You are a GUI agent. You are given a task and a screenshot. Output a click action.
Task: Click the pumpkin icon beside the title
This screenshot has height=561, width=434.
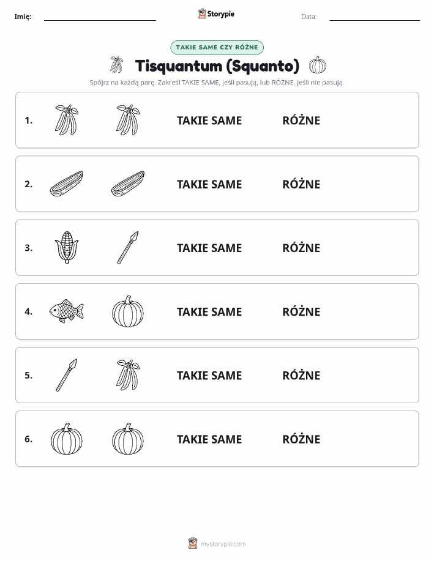318,65
